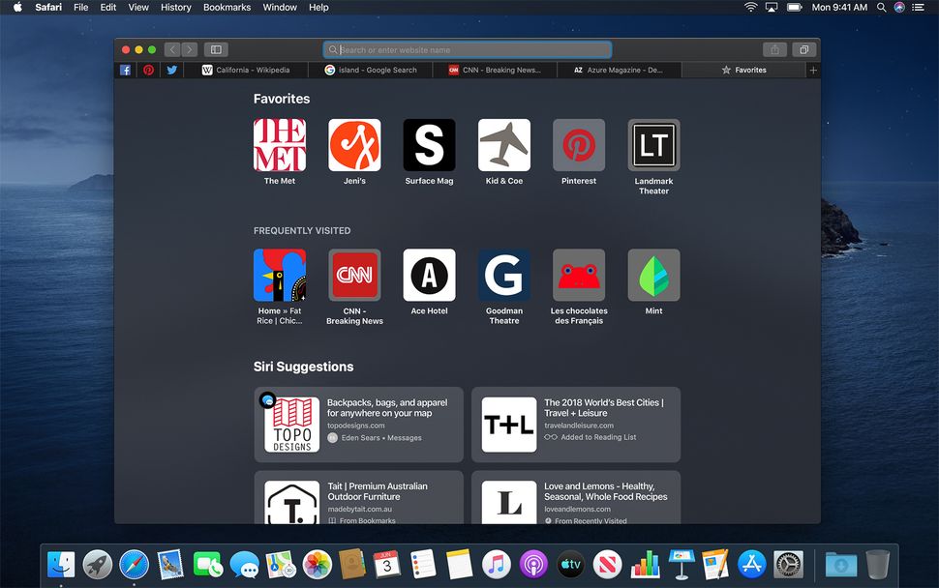Open The Met favorite site
This screenshot has width=939, height=588.
[x=280, y=145]
